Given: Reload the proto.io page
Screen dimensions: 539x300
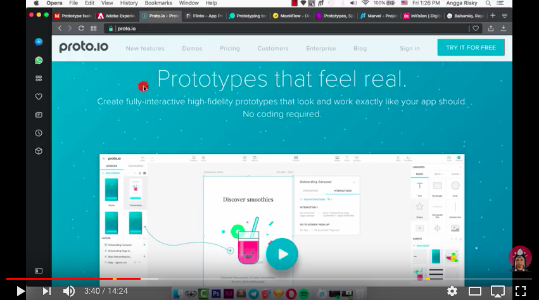Looking at the screenshot, I should [x=81, y=28].
